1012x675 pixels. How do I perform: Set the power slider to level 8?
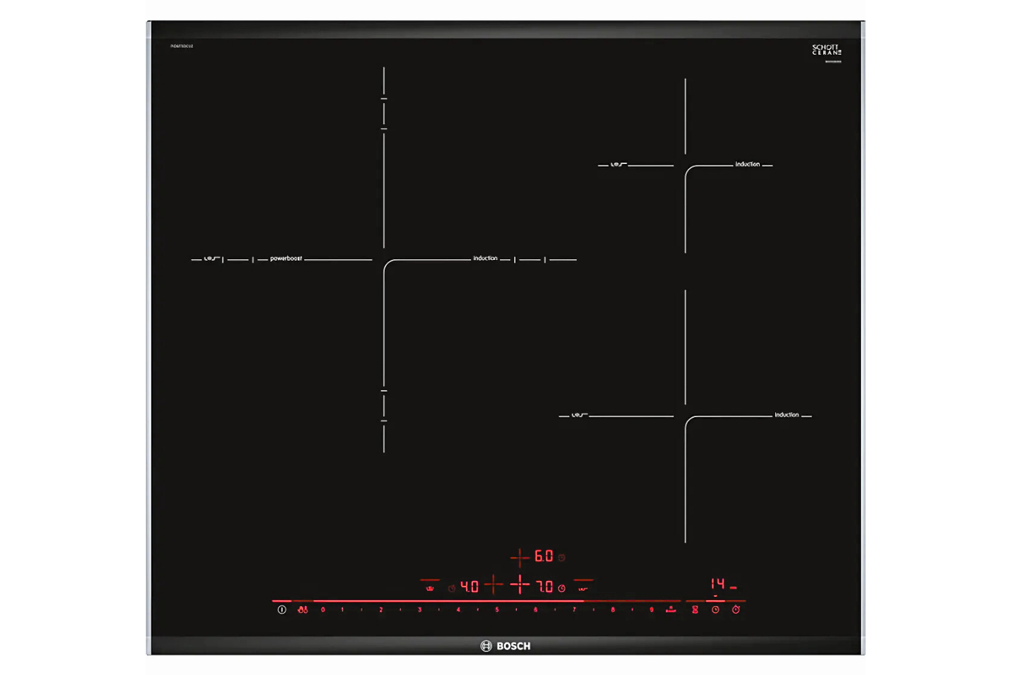613,610
